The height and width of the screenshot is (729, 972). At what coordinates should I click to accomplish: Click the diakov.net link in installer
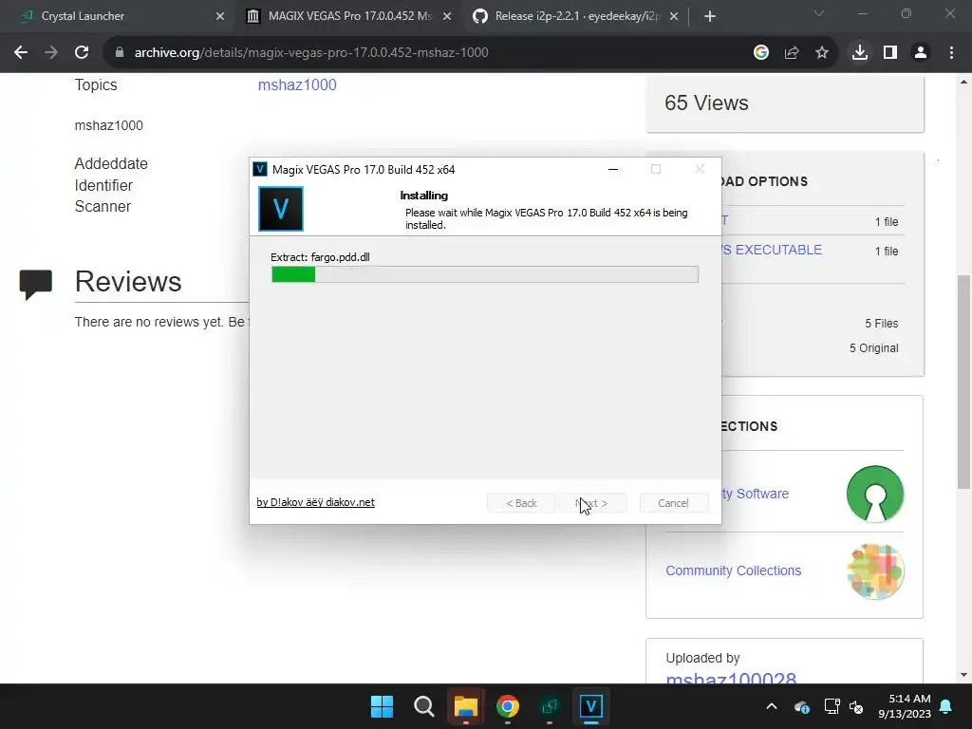click(315, 502)
